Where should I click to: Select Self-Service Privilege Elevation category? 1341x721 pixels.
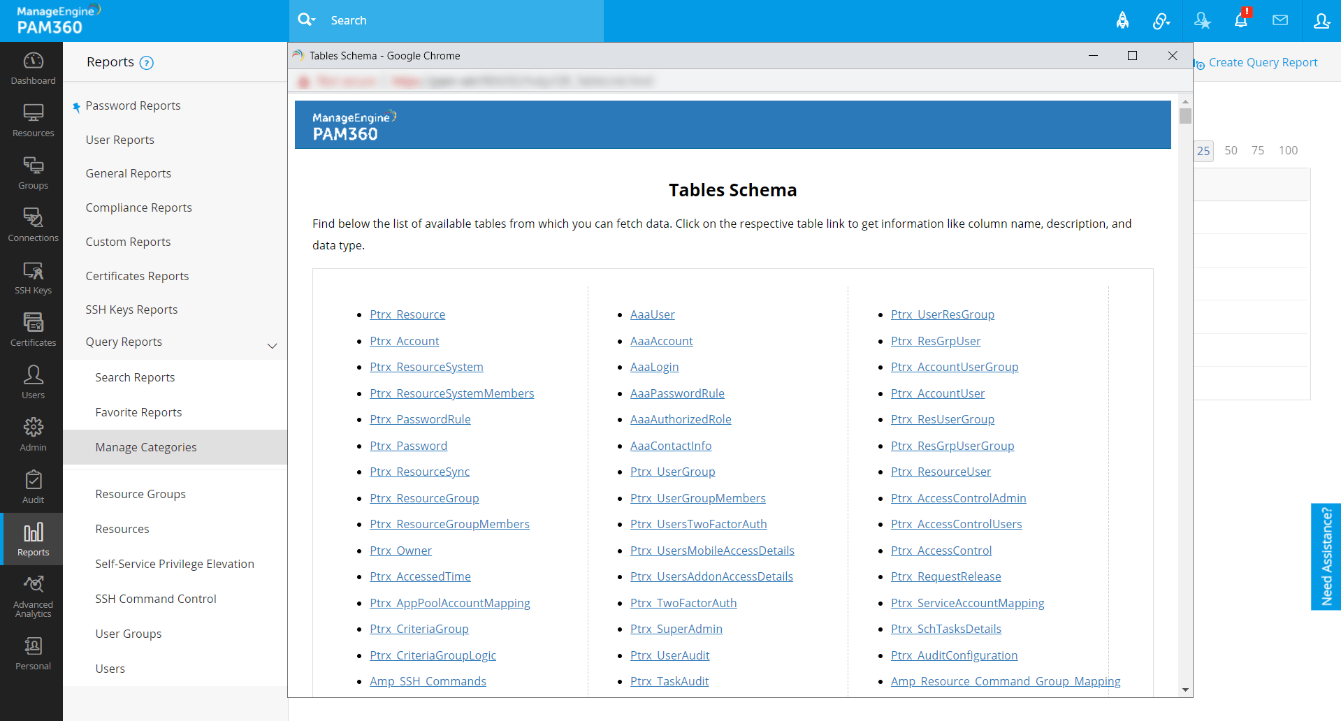tap(175, 564)
